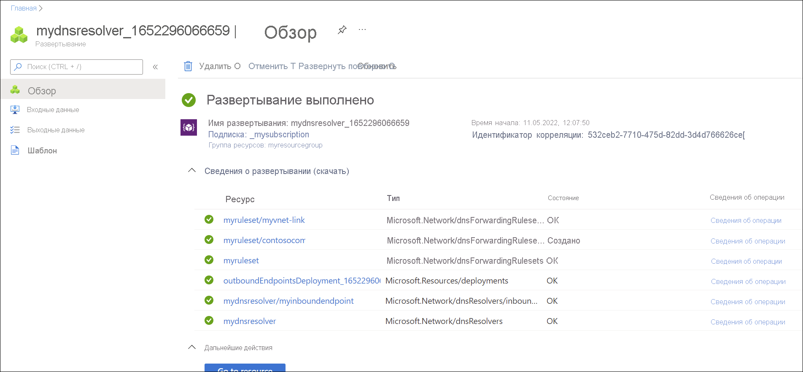This screenshot has width=803, height=372.
Task: Click the Состояние column header
Action: (563, 198)
